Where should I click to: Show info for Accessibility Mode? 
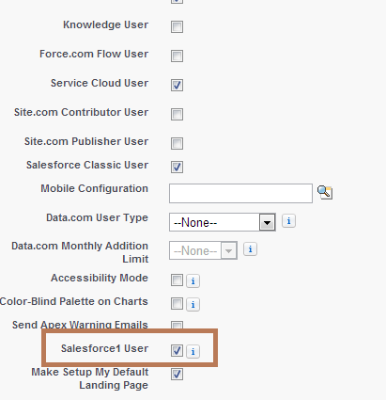(x=193, y=280)
